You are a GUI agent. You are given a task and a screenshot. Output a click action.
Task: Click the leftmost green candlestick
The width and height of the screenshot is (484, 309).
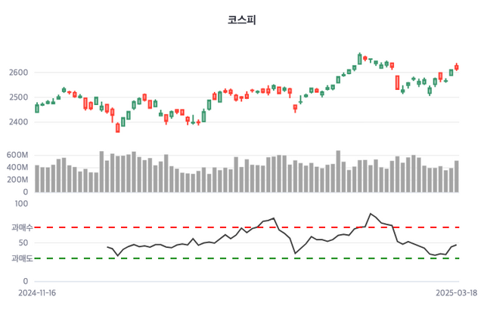coord(37,108)
